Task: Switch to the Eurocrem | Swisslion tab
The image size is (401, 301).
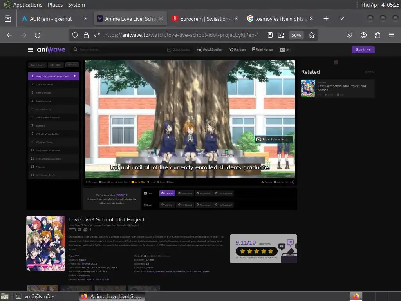Action: [204, 19]
